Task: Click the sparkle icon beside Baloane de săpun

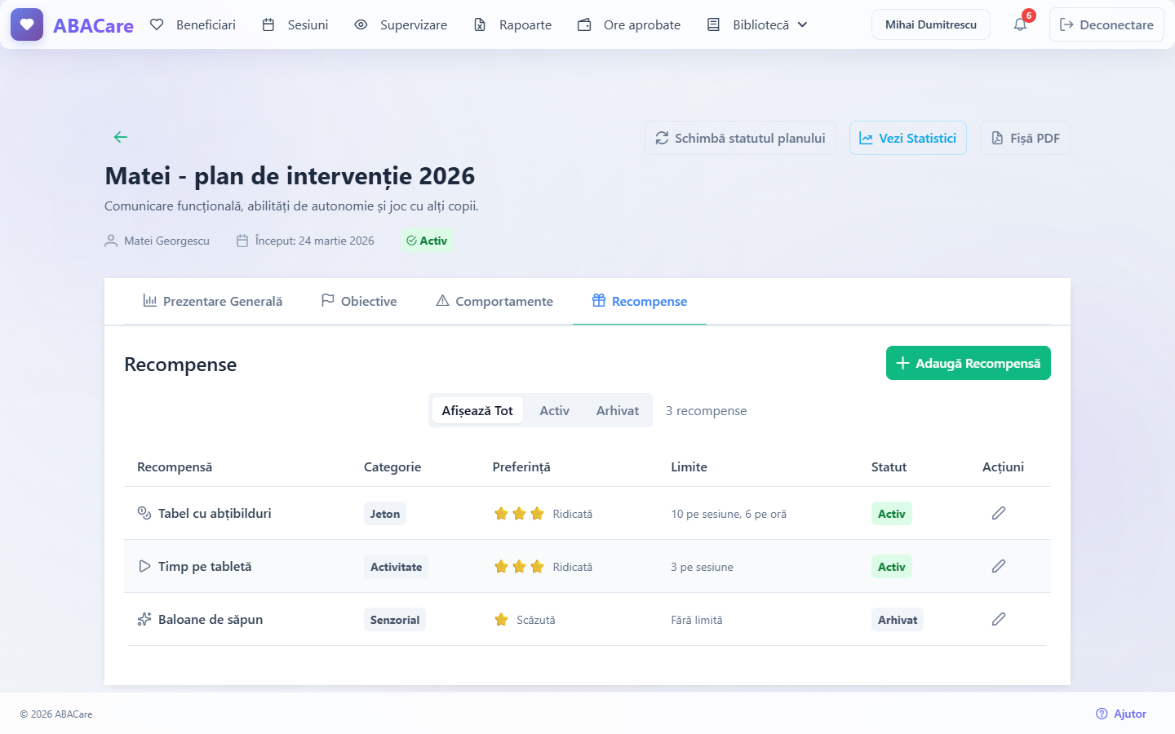Action: click(x=144, y=619)
